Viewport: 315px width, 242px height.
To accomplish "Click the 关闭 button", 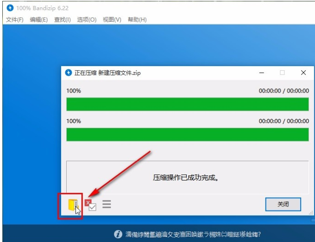I will (283, 204).
